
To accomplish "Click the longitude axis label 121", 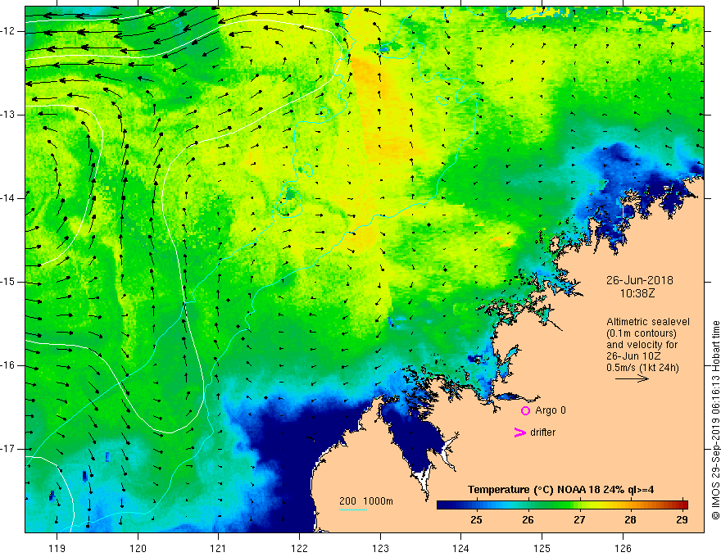I will pos(219,548).
